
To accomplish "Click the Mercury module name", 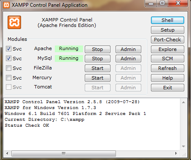I will [42, 77].
